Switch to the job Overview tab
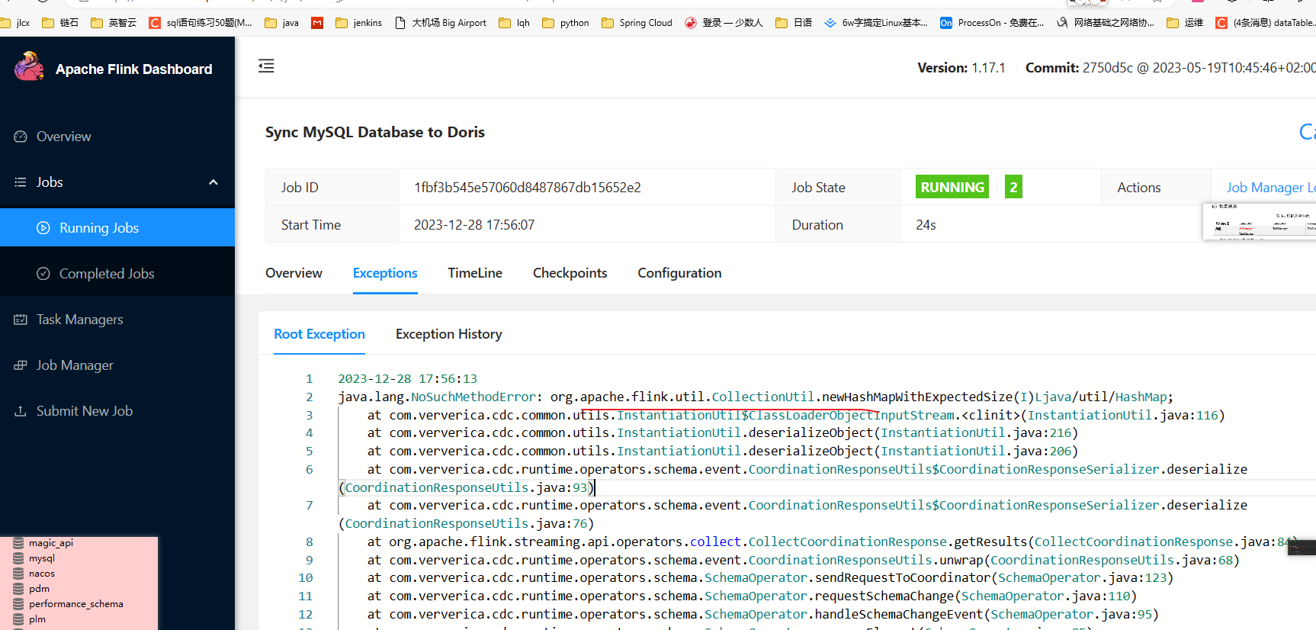The width and height of the screenshot is (1316, 630). [294, 273]
